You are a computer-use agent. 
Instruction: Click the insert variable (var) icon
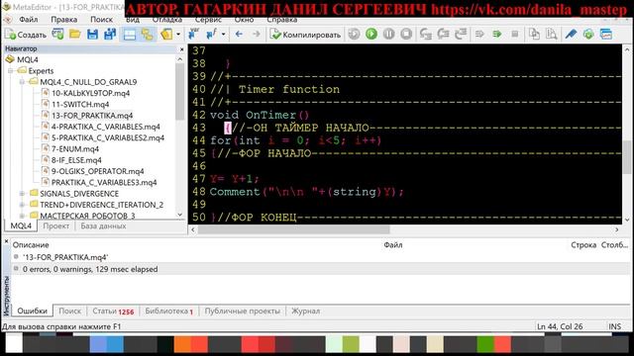tap(194, 35)
